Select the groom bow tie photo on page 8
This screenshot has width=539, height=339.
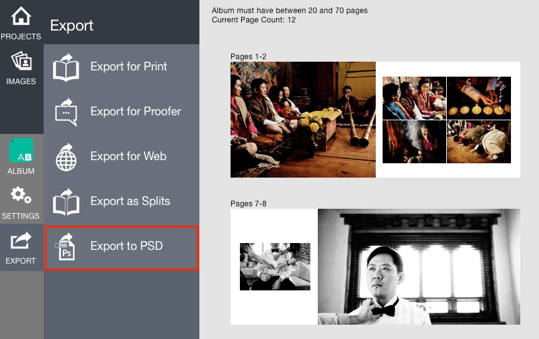point(419,267)
